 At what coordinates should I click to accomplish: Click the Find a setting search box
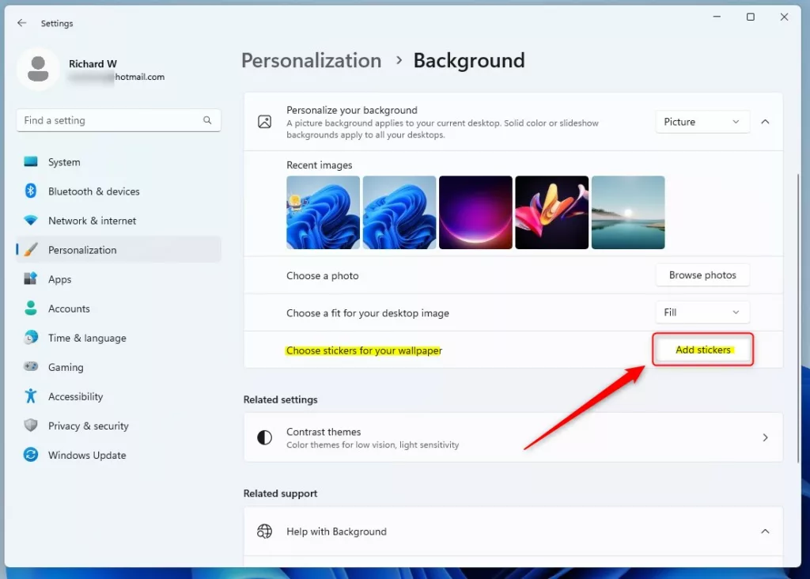[x=119, y=120]
